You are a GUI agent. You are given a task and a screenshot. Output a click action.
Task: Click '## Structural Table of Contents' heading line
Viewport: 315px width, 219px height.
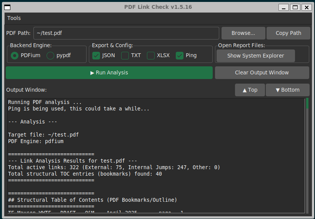coord(92,200)
